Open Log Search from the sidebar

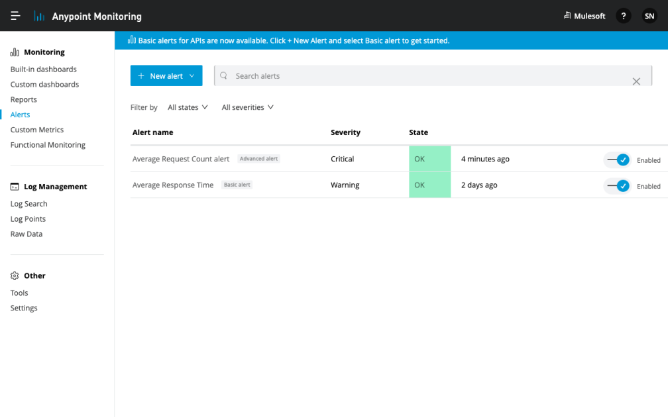click(x=28, y=203)
